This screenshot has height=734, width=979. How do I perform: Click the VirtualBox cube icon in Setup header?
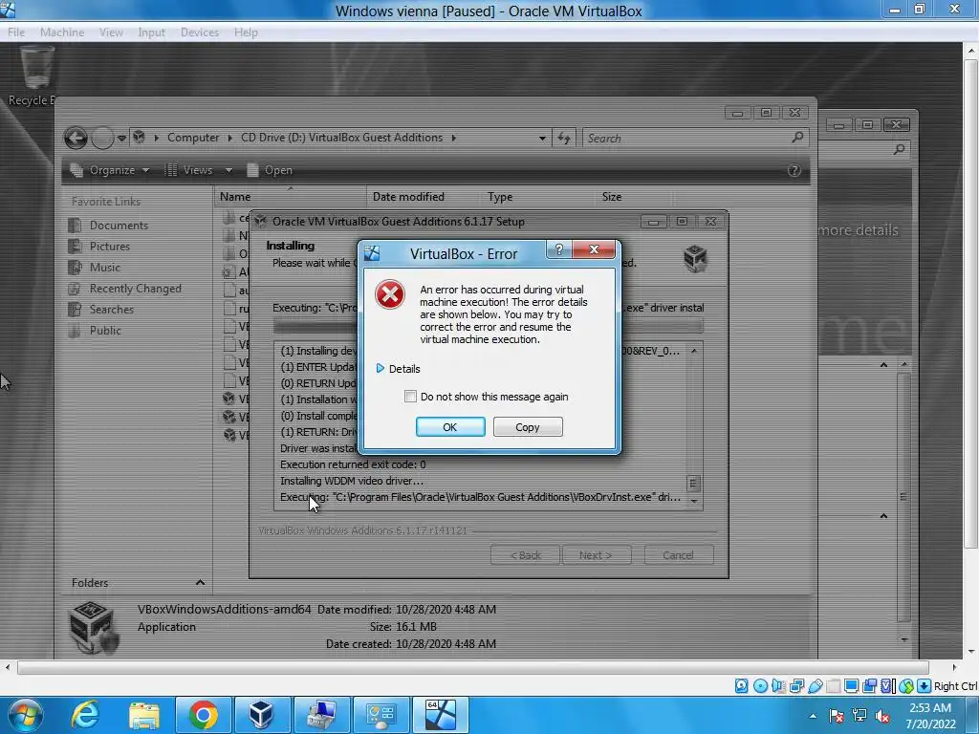[695, 258]
